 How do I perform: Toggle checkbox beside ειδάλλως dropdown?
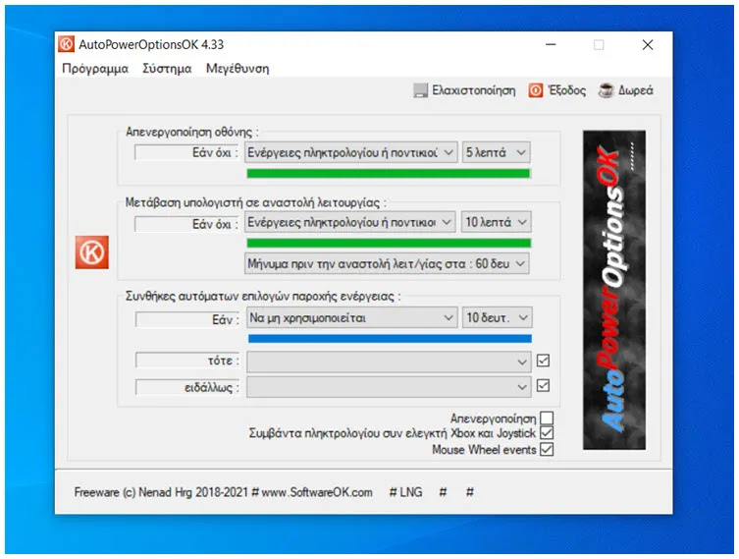click(543, 386)
